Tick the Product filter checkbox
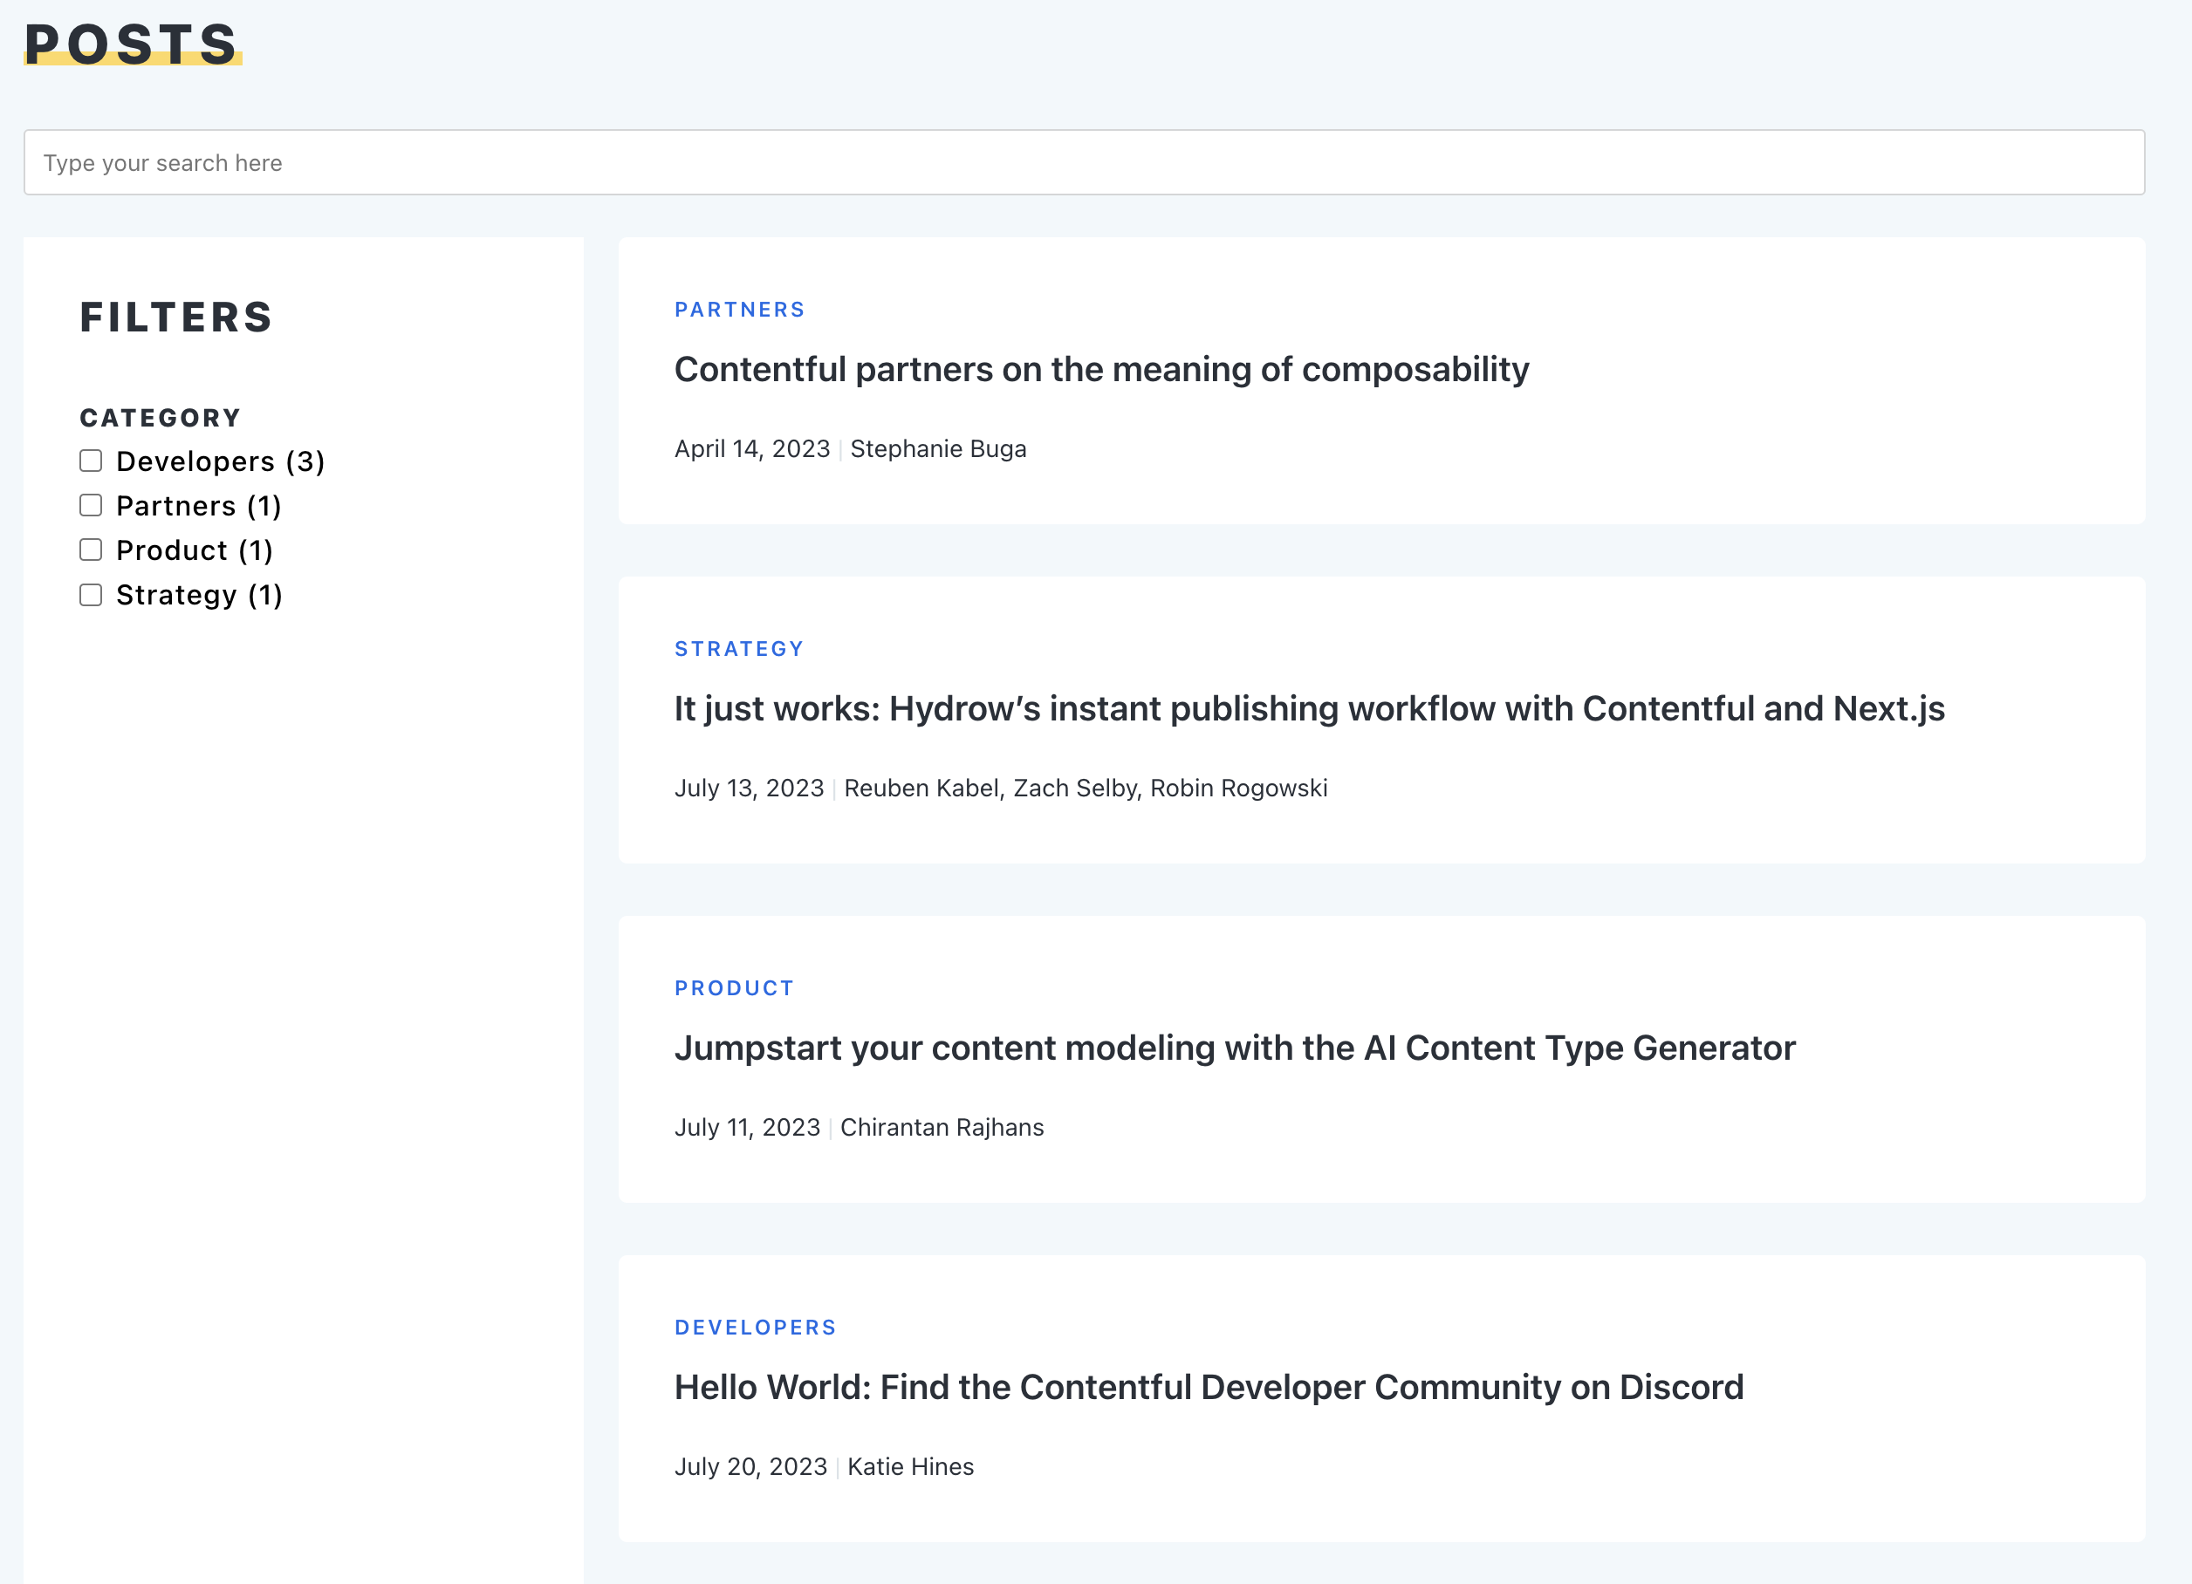Viewport: 2192px width, 1584px height. (91, 550)
